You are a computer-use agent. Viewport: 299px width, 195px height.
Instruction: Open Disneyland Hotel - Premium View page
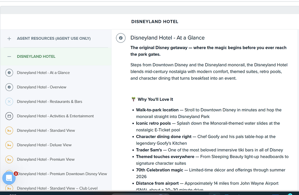[x=46, y=160]
